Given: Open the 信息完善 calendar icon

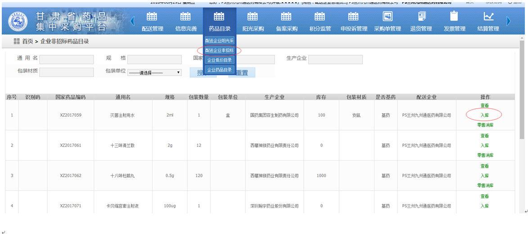Looking at the screenshot, I should point(186,16).
